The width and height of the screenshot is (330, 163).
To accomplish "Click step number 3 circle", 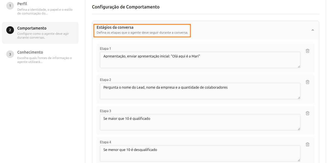I will click(x=10, y=54).
